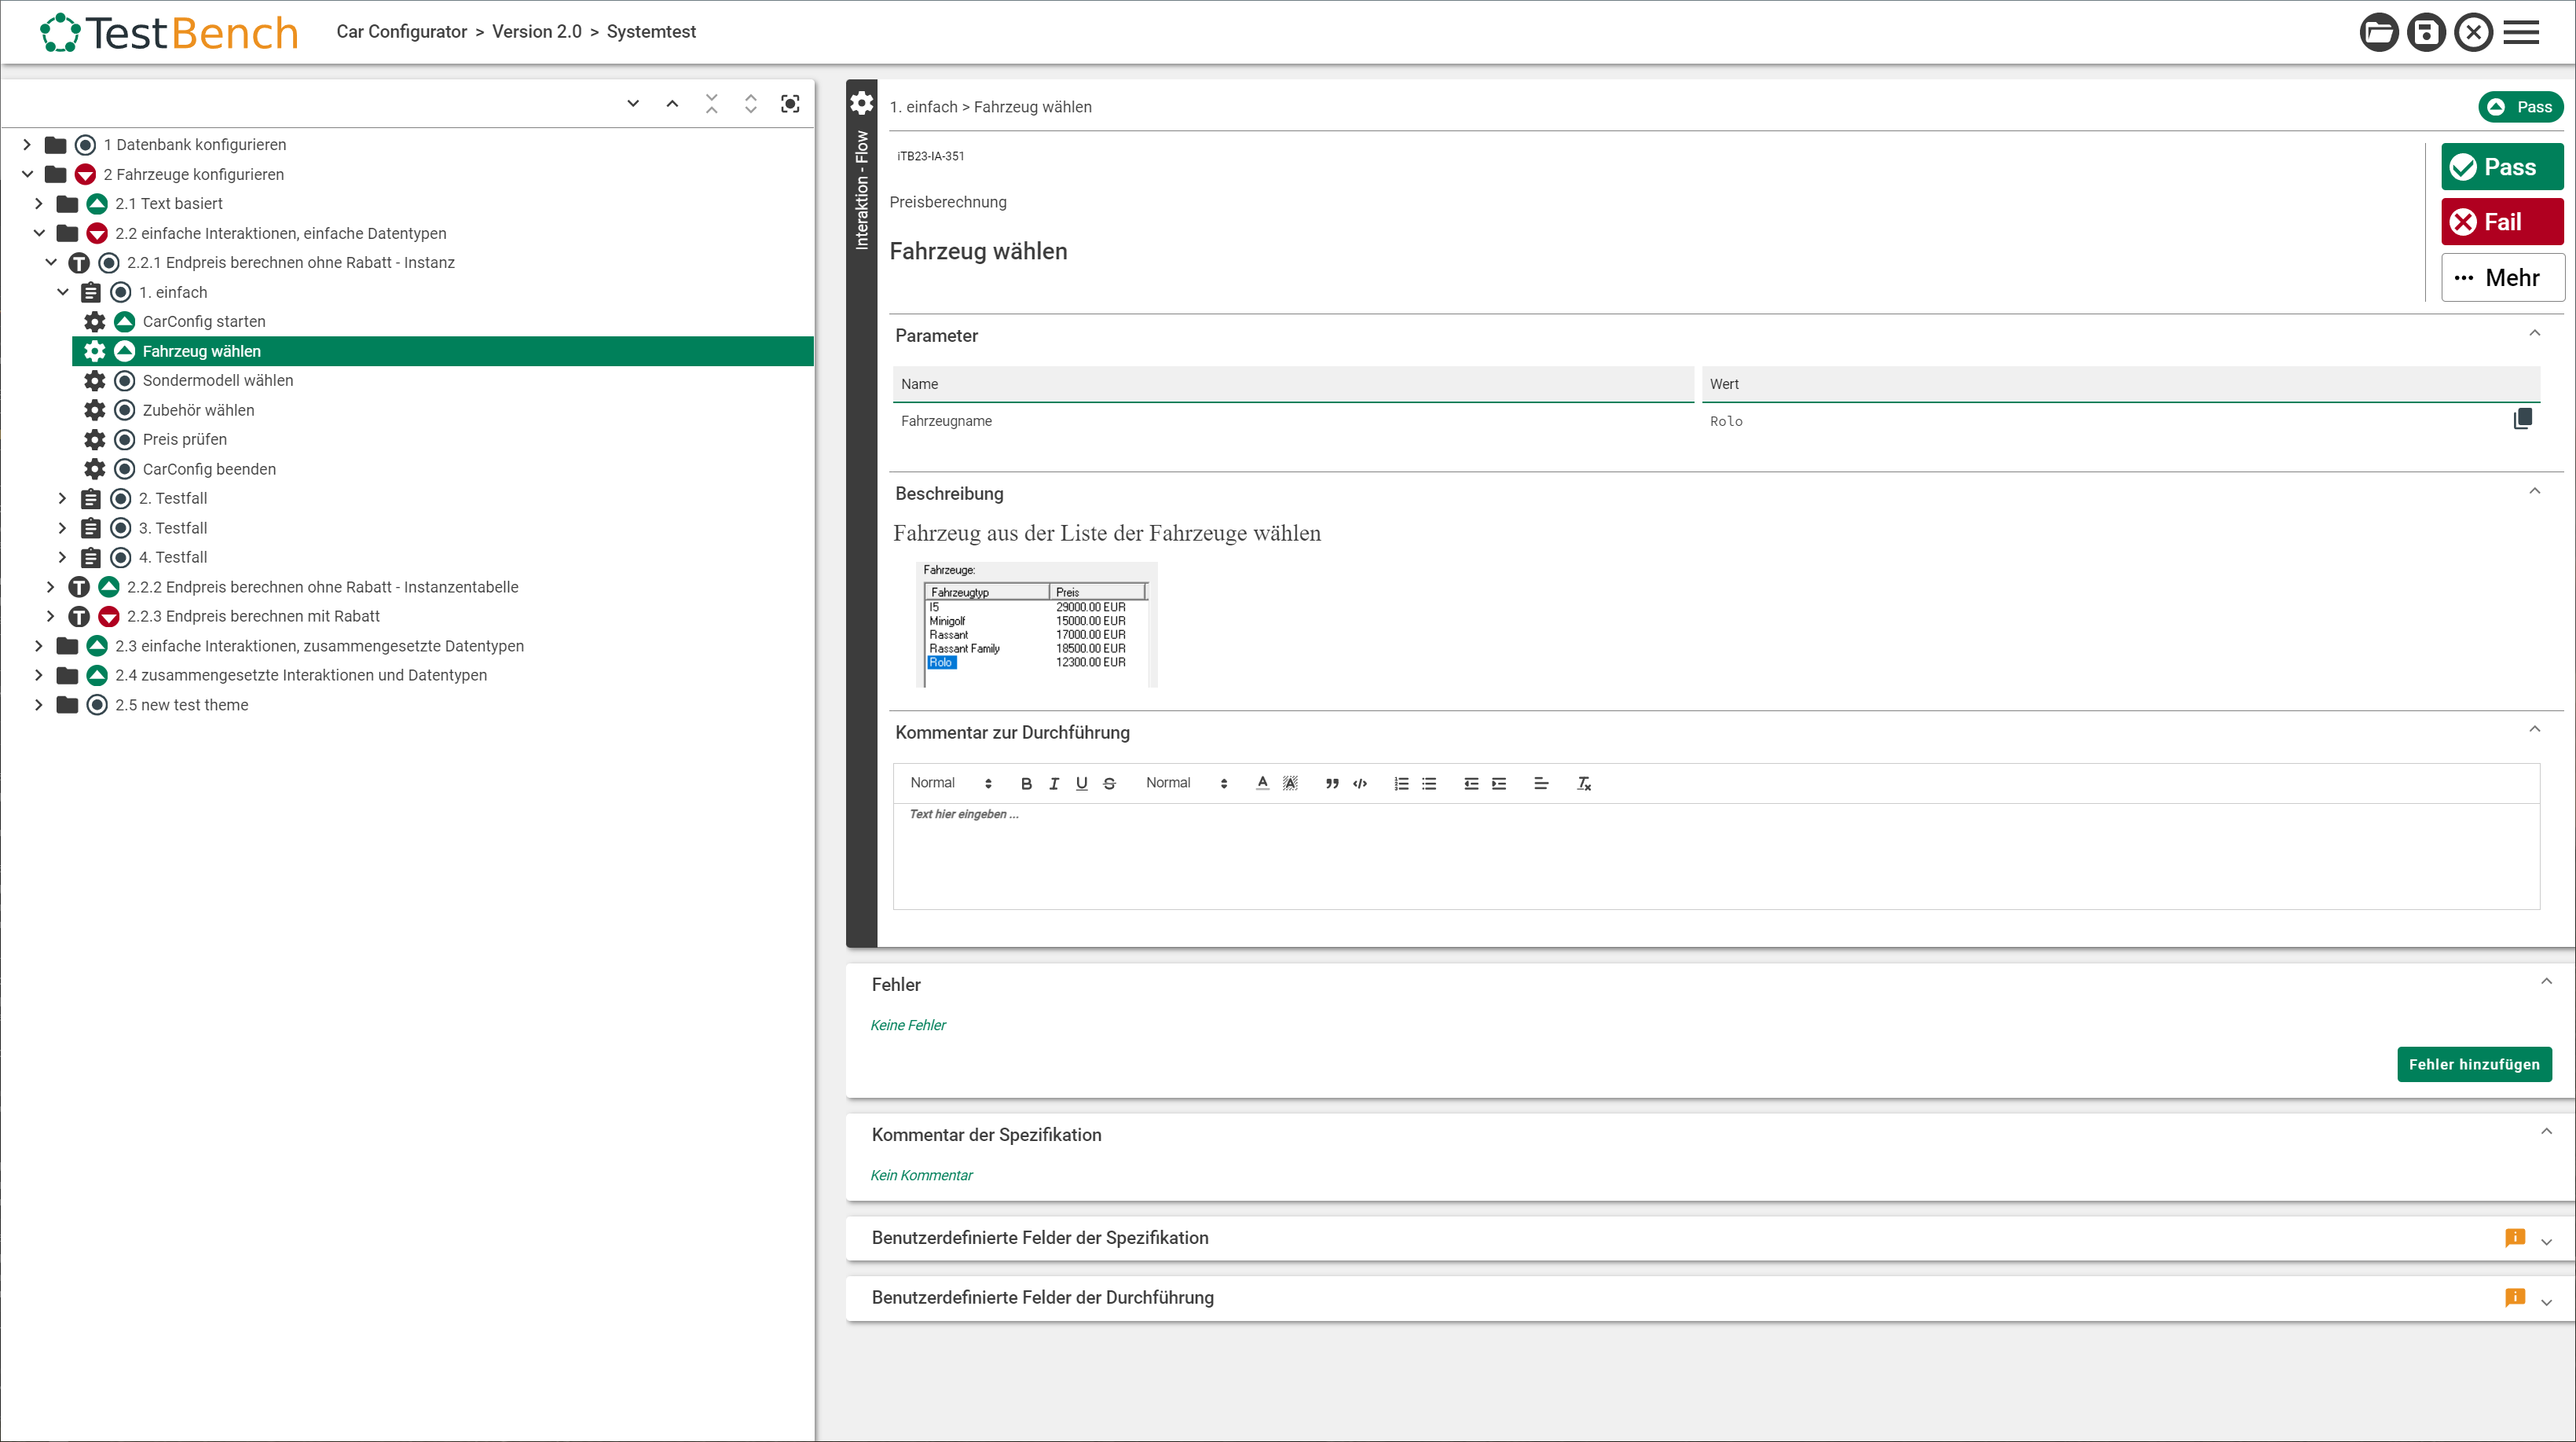Image resolution: width=2576 pixels, height=1442 pixels.
Task: Click the save icon in the top bar
Action: coord(2426,31)
